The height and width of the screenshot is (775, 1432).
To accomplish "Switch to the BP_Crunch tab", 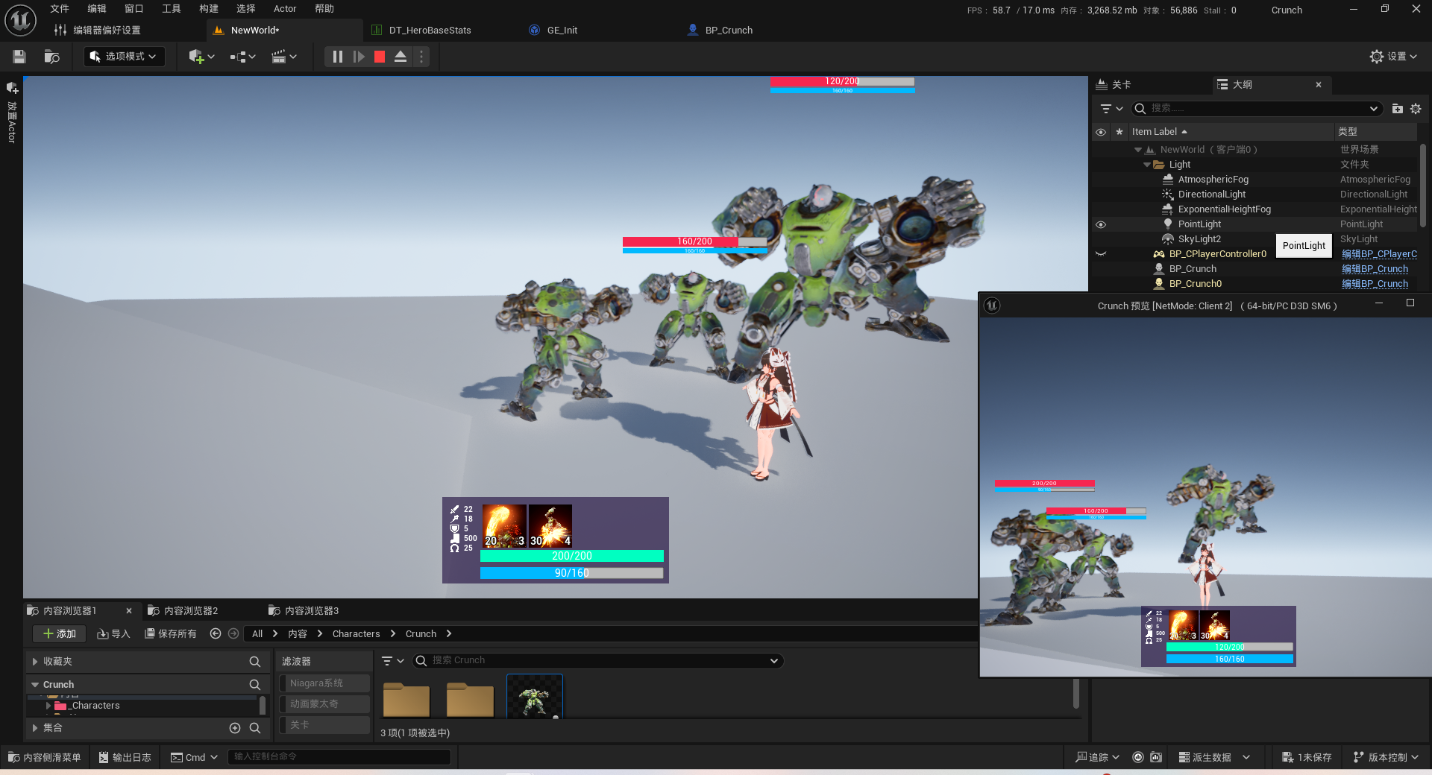I will (x=729, y=31).
